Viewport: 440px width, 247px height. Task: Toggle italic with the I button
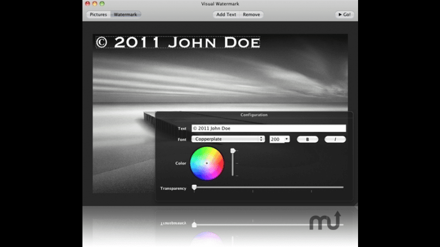[335, 139]
